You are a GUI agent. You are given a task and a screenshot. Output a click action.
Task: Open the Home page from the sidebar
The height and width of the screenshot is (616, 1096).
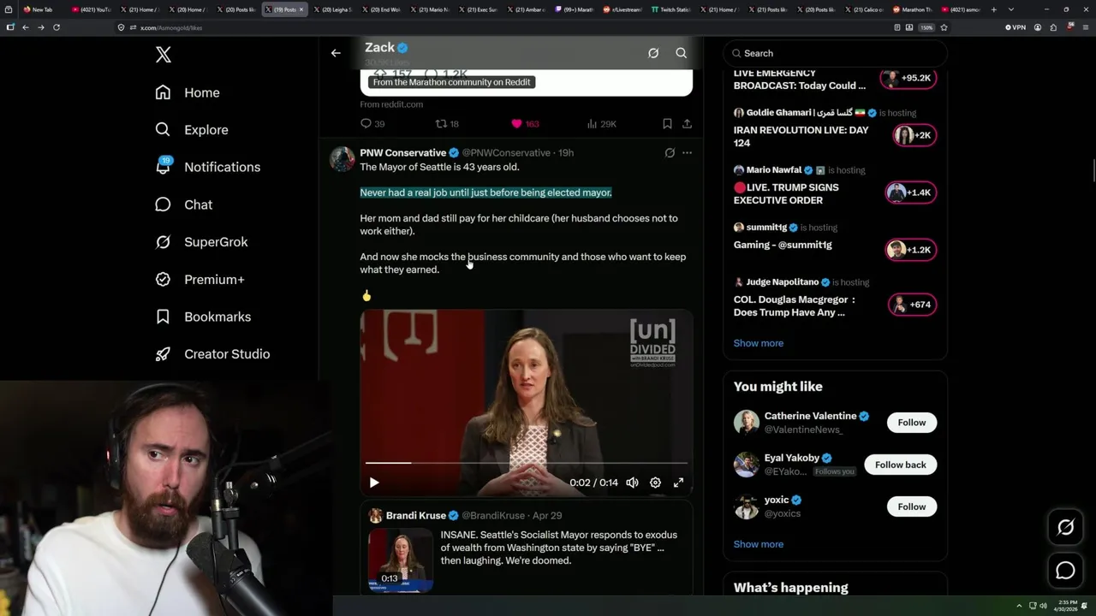click(188, 92)
